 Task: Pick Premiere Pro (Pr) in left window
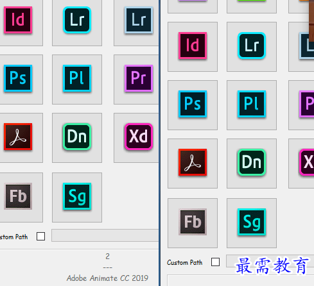[x=139, y=78]
